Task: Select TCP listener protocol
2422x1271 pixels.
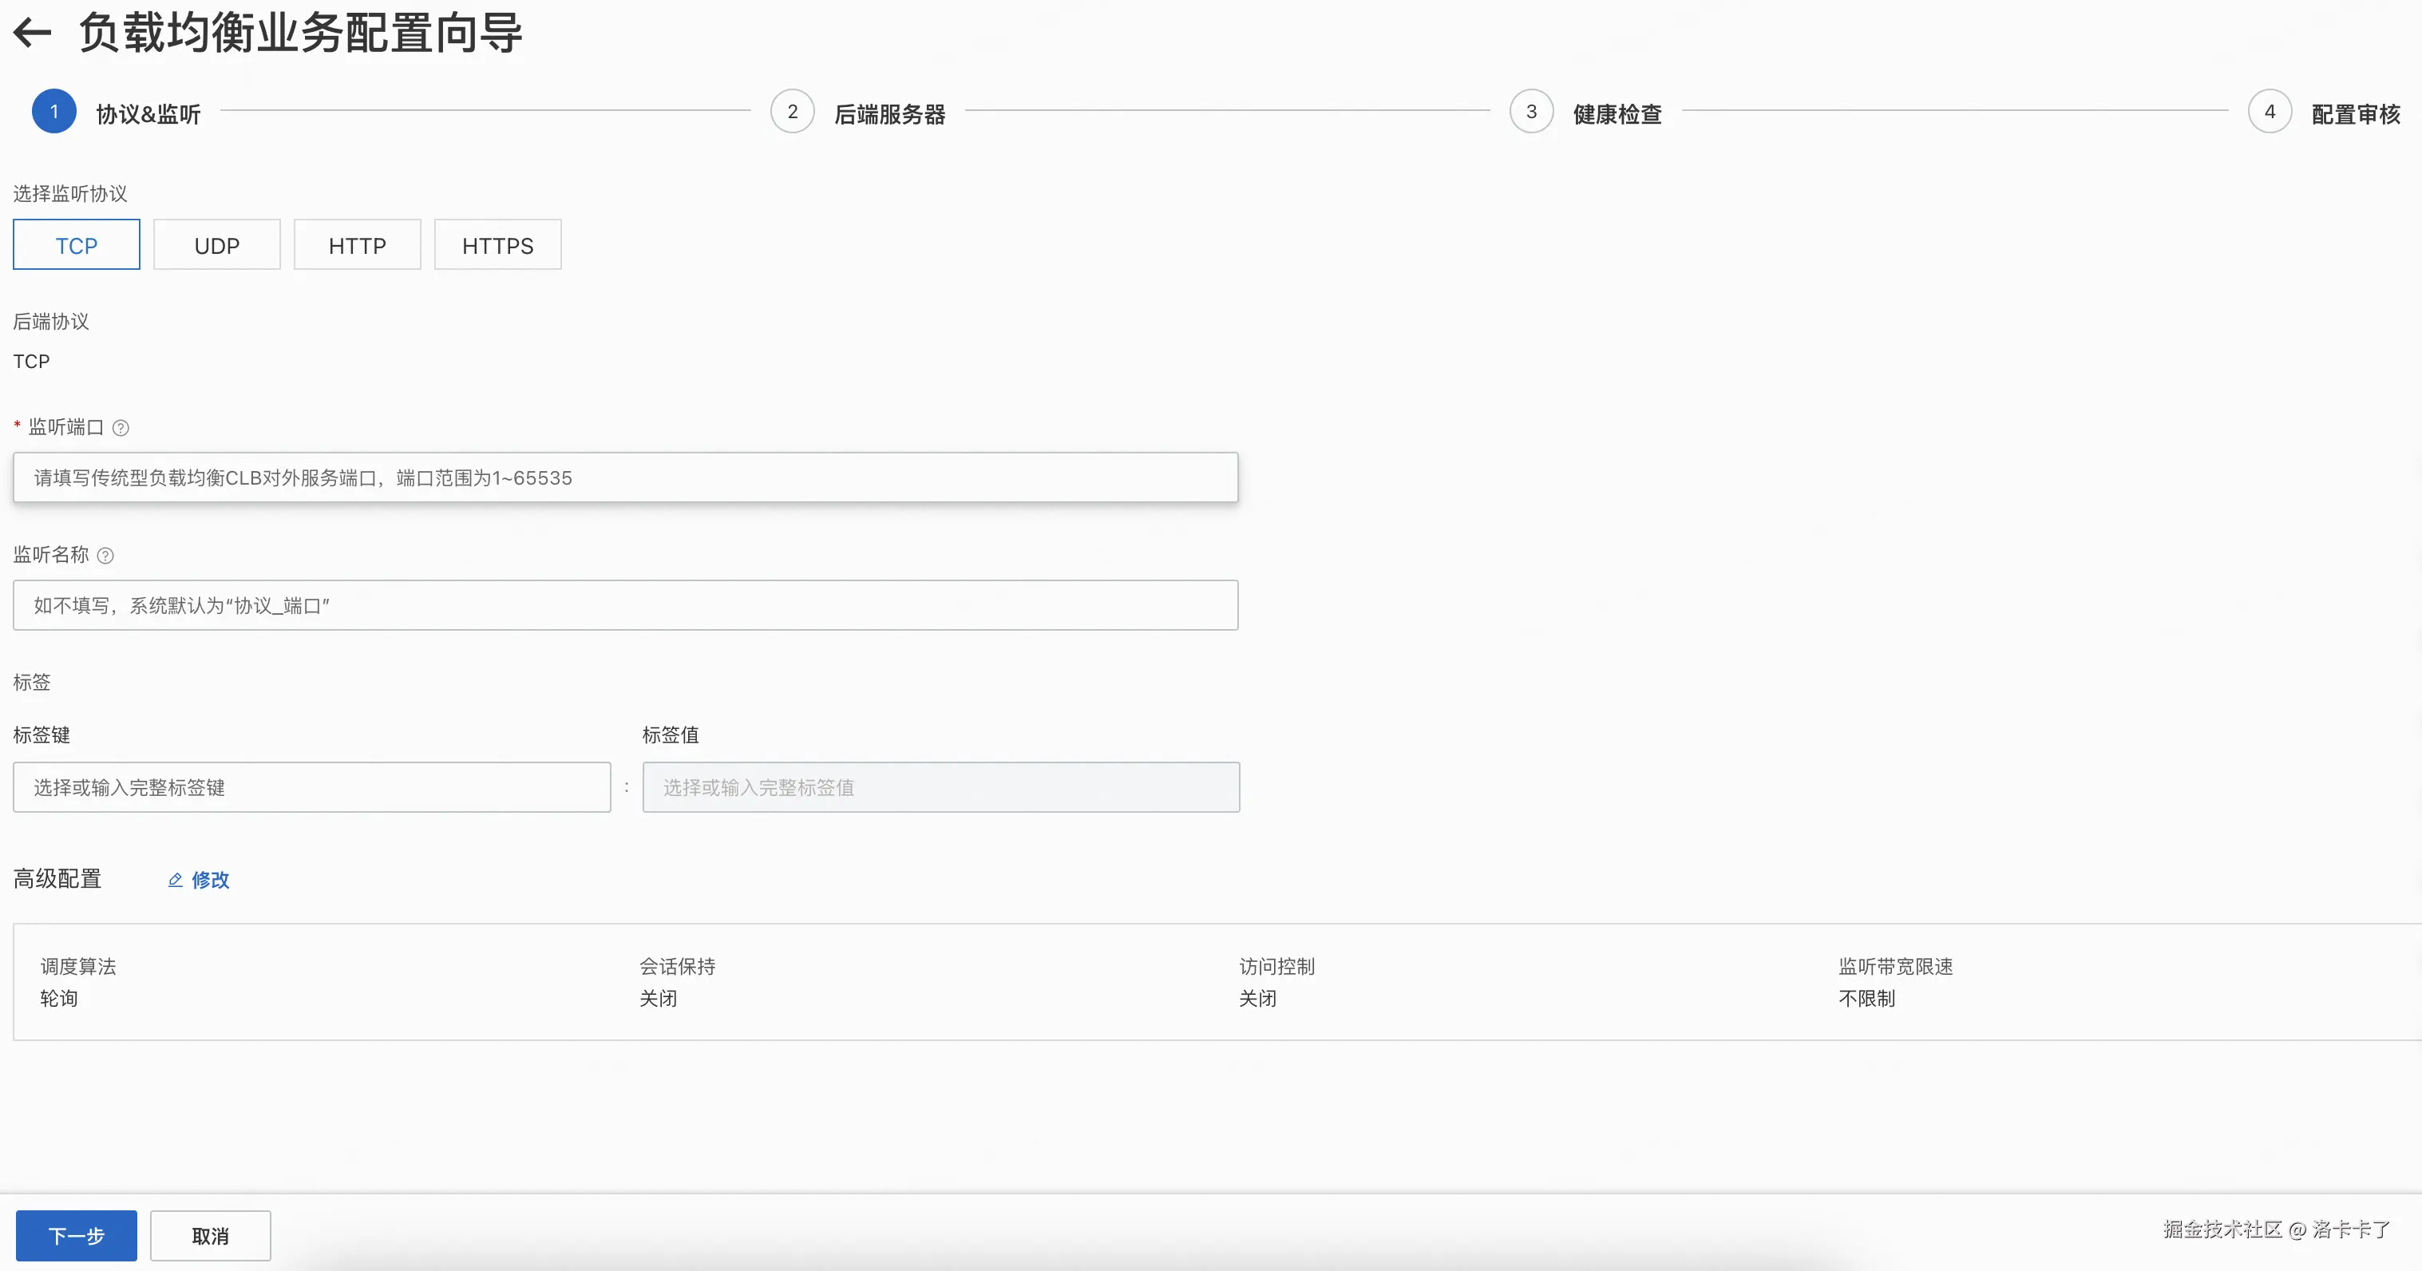Action: click(x=76, y=245)
